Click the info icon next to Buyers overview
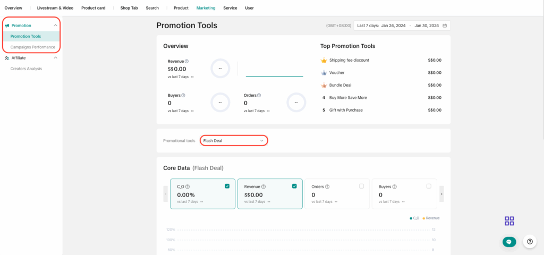This screenshot has height=255, width=544. point(184,96)
